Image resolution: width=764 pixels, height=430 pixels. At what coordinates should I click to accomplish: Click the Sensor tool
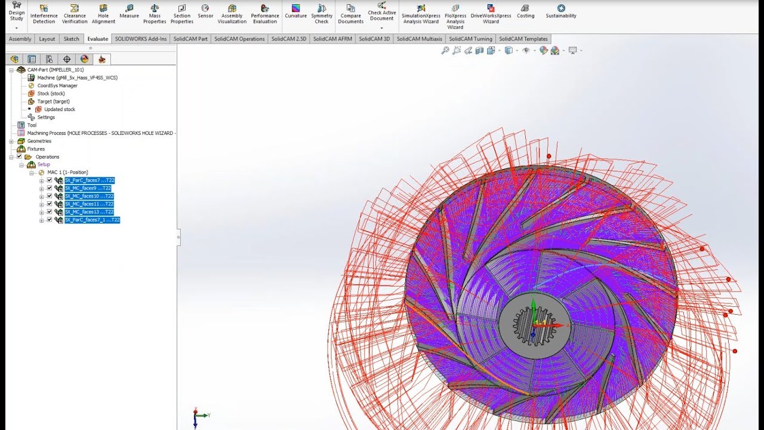point(205,11)
